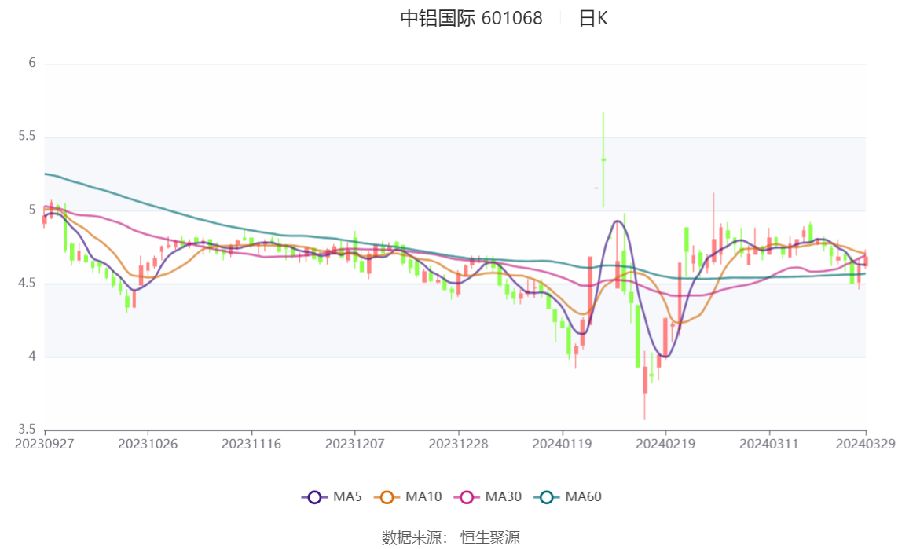Click the chart title 中铝国际 601068
Viewport: 902px width, 549px height.
(471, 18)
